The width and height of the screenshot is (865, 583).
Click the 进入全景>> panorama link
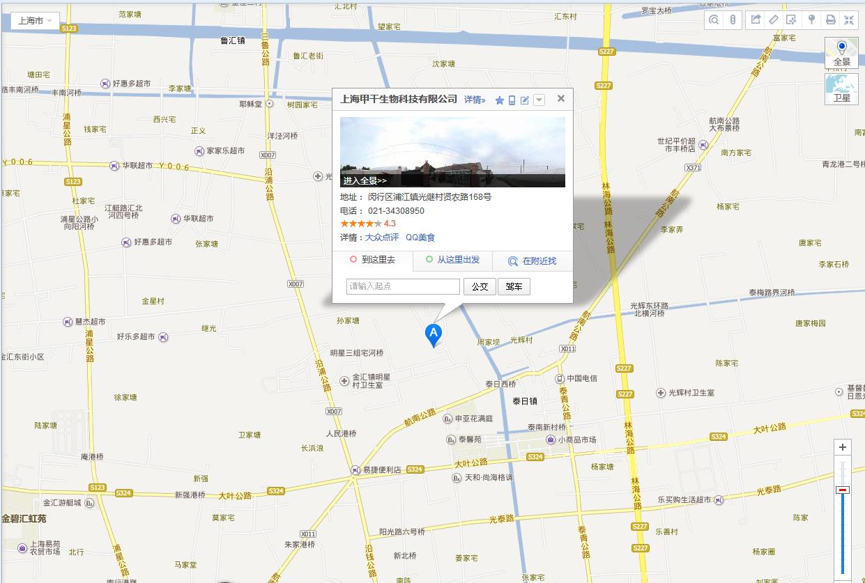[365, 180]
